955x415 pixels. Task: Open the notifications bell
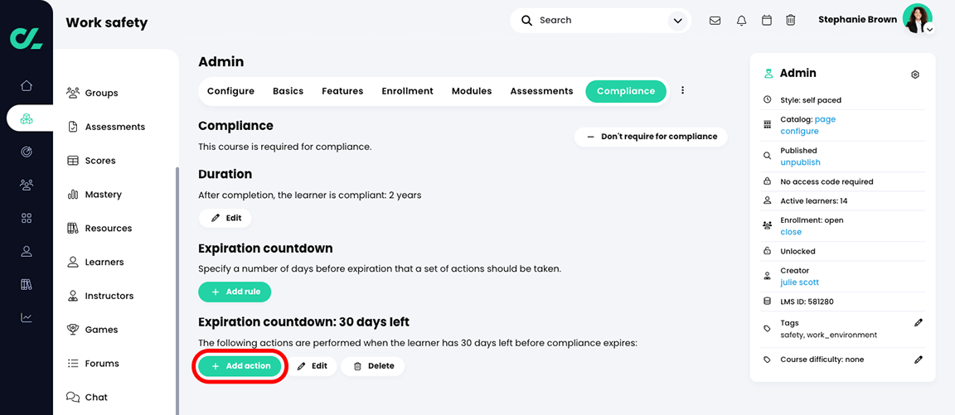[741, 21]
